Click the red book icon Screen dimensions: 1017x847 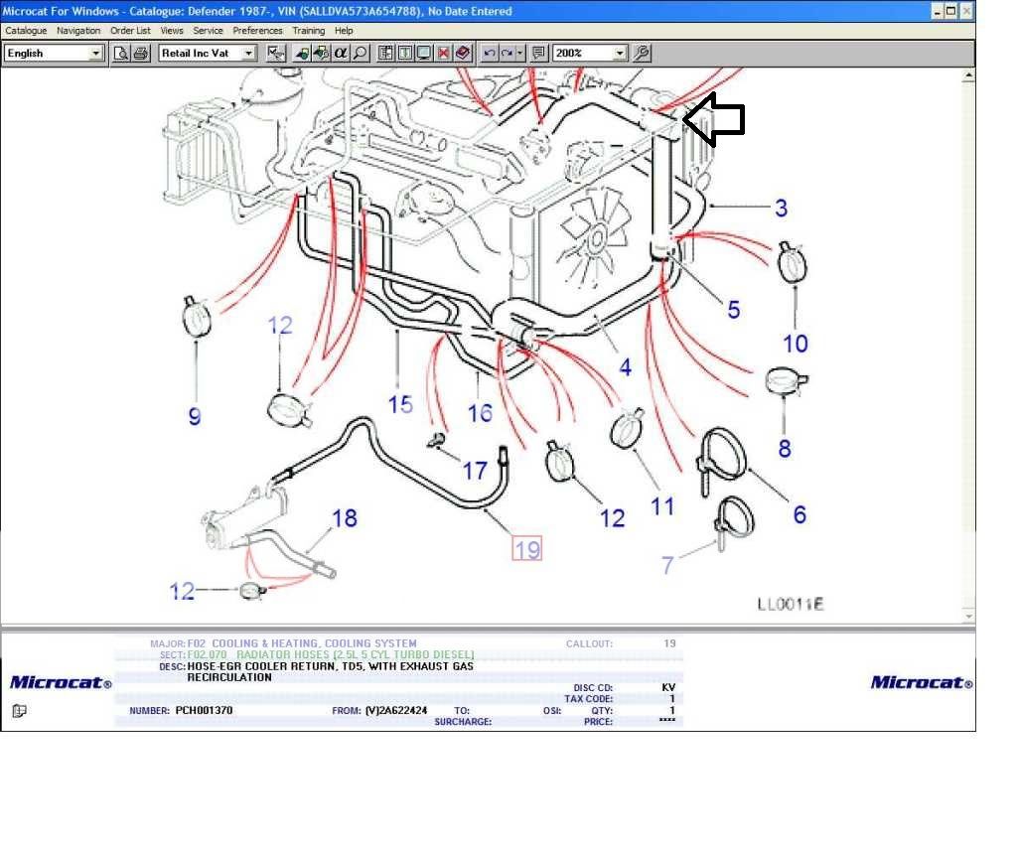[x=463, y=54]
